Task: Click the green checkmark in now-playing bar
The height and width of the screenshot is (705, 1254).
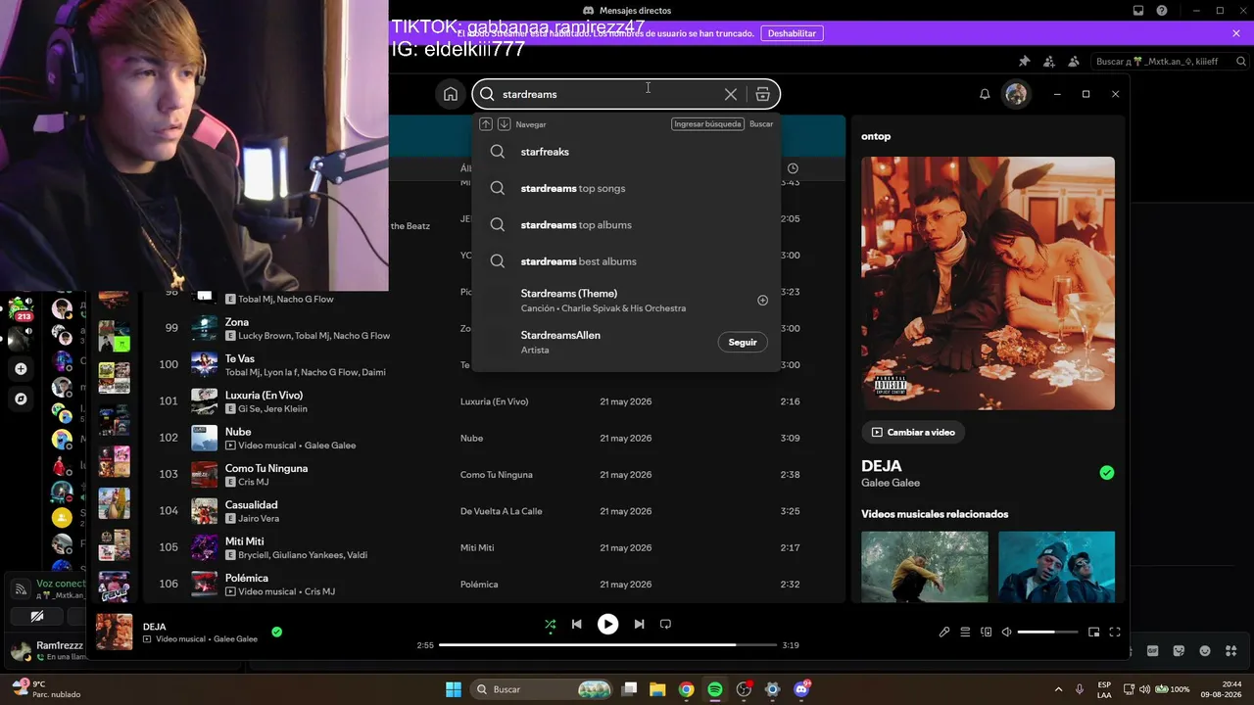Action: (276, 632)
